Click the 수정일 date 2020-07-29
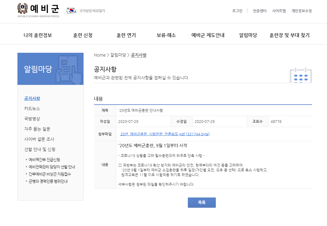The image size is (327, 226). [x=205, y=122]
